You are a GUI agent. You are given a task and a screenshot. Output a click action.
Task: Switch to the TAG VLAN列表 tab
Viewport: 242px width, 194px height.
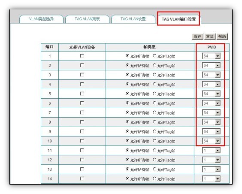pyautogui.click(x=87, y=19)
